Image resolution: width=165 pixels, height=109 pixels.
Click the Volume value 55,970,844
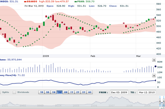coord(14,60)
